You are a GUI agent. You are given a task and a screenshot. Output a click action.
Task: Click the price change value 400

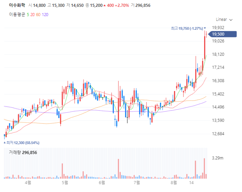[x=110, y=5]
